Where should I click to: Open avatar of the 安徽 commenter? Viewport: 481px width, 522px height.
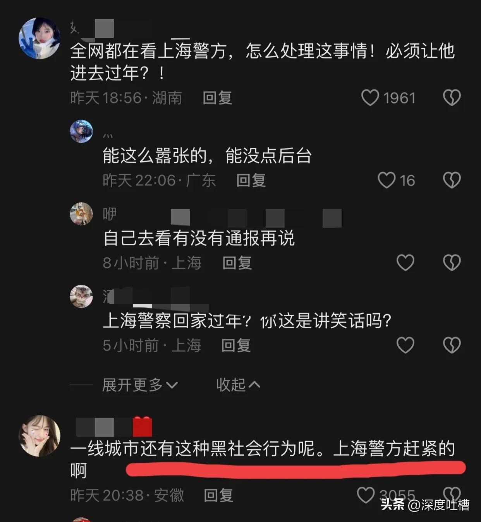(x=40, y=436)
